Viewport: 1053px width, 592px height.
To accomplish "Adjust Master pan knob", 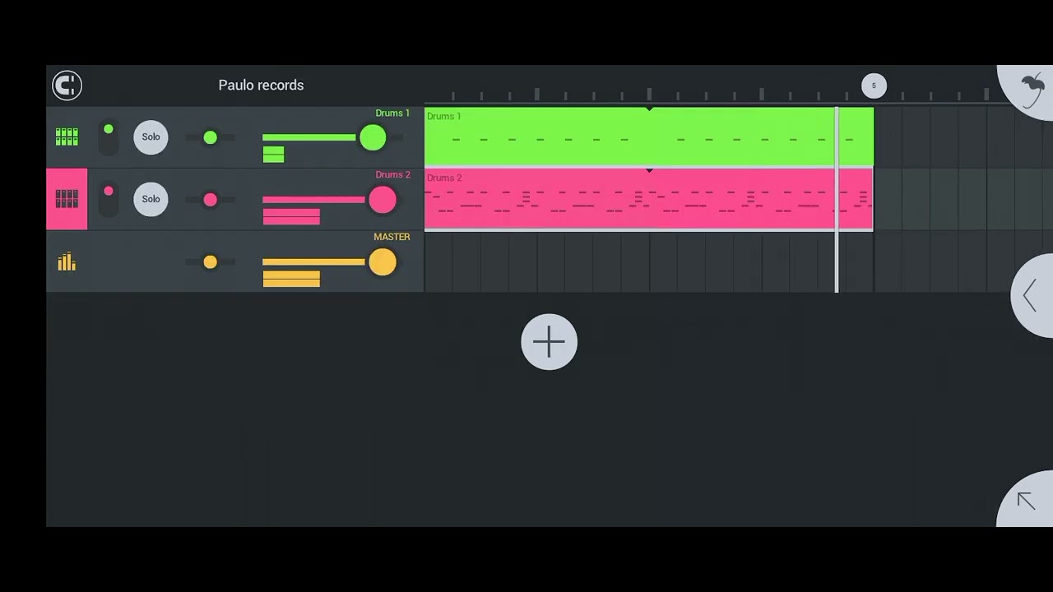I will tap(210, 261).
